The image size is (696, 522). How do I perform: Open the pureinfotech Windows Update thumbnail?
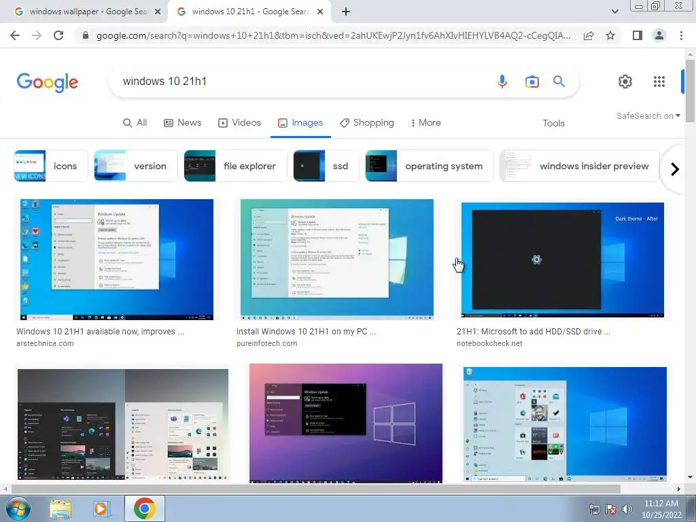tap(337, 260)
